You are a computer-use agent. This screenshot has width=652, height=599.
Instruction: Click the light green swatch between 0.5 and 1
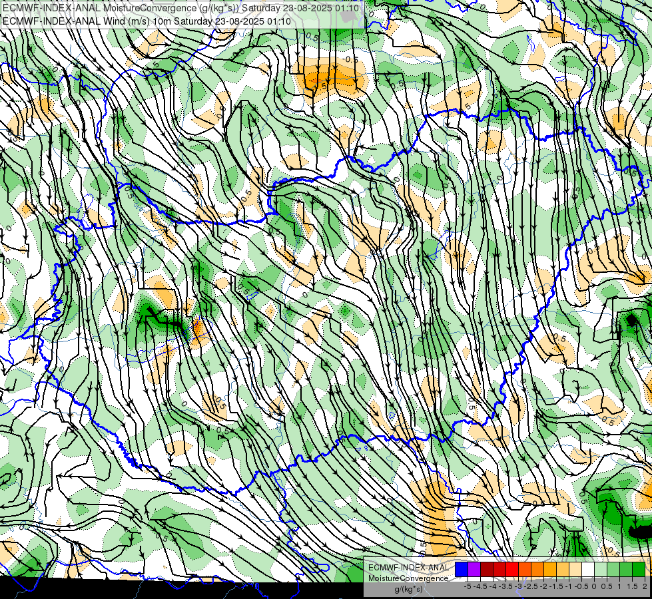pyautogui.click(x=613, y=569)
